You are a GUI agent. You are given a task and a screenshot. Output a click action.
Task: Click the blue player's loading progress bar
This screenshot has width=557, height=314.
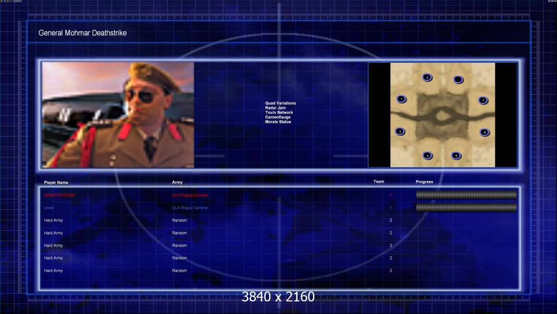point(467,207)
